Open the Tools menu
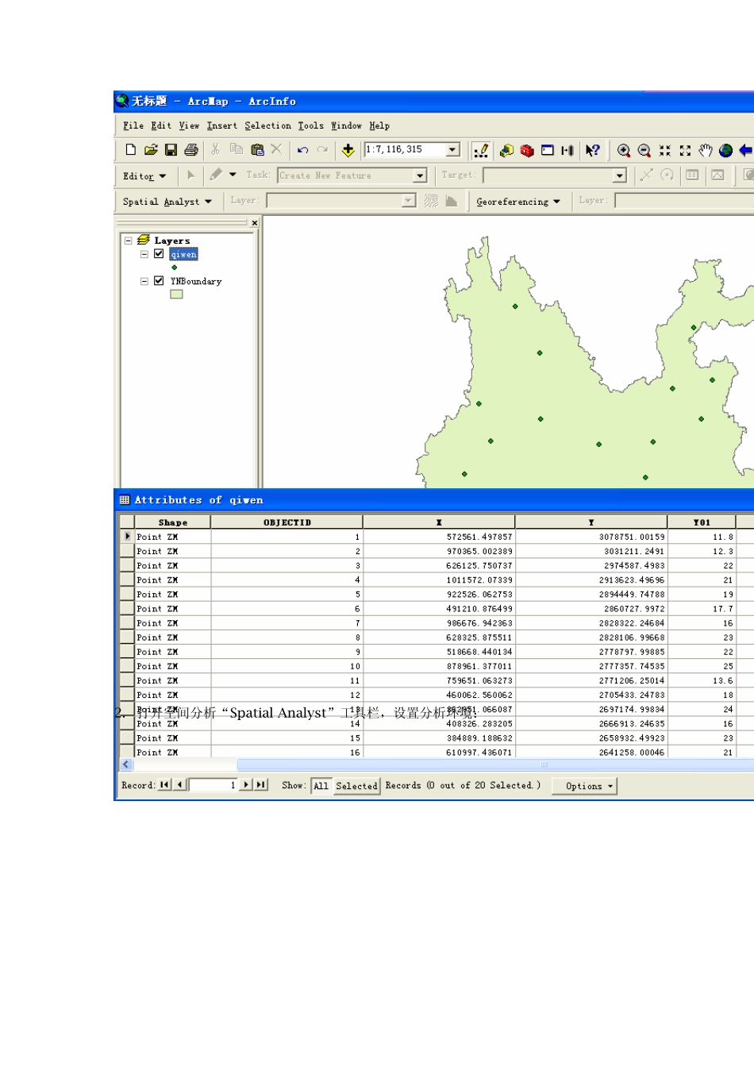 pos(311,125)
